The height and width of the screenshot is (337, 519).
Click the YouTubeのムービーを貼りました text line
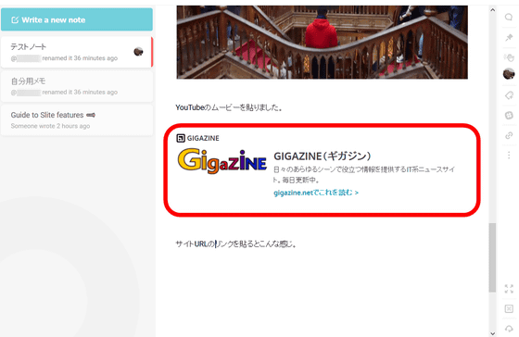click(229, 107)
